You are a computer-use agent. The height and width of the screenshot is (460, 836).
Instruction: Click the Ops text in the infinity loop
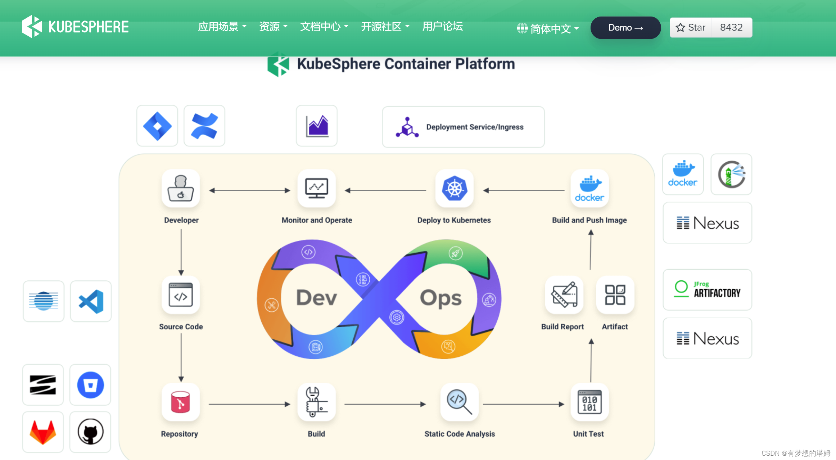coord(440,298)
